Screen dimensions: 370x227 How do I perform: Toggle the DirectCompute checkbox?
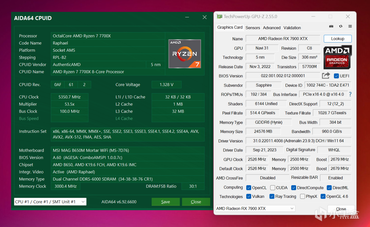coord(294,188)
